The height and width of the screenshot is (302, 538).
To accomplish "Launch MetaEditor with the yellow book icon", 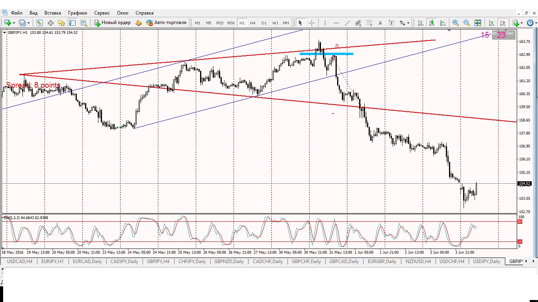I will [x=139, y=23].
